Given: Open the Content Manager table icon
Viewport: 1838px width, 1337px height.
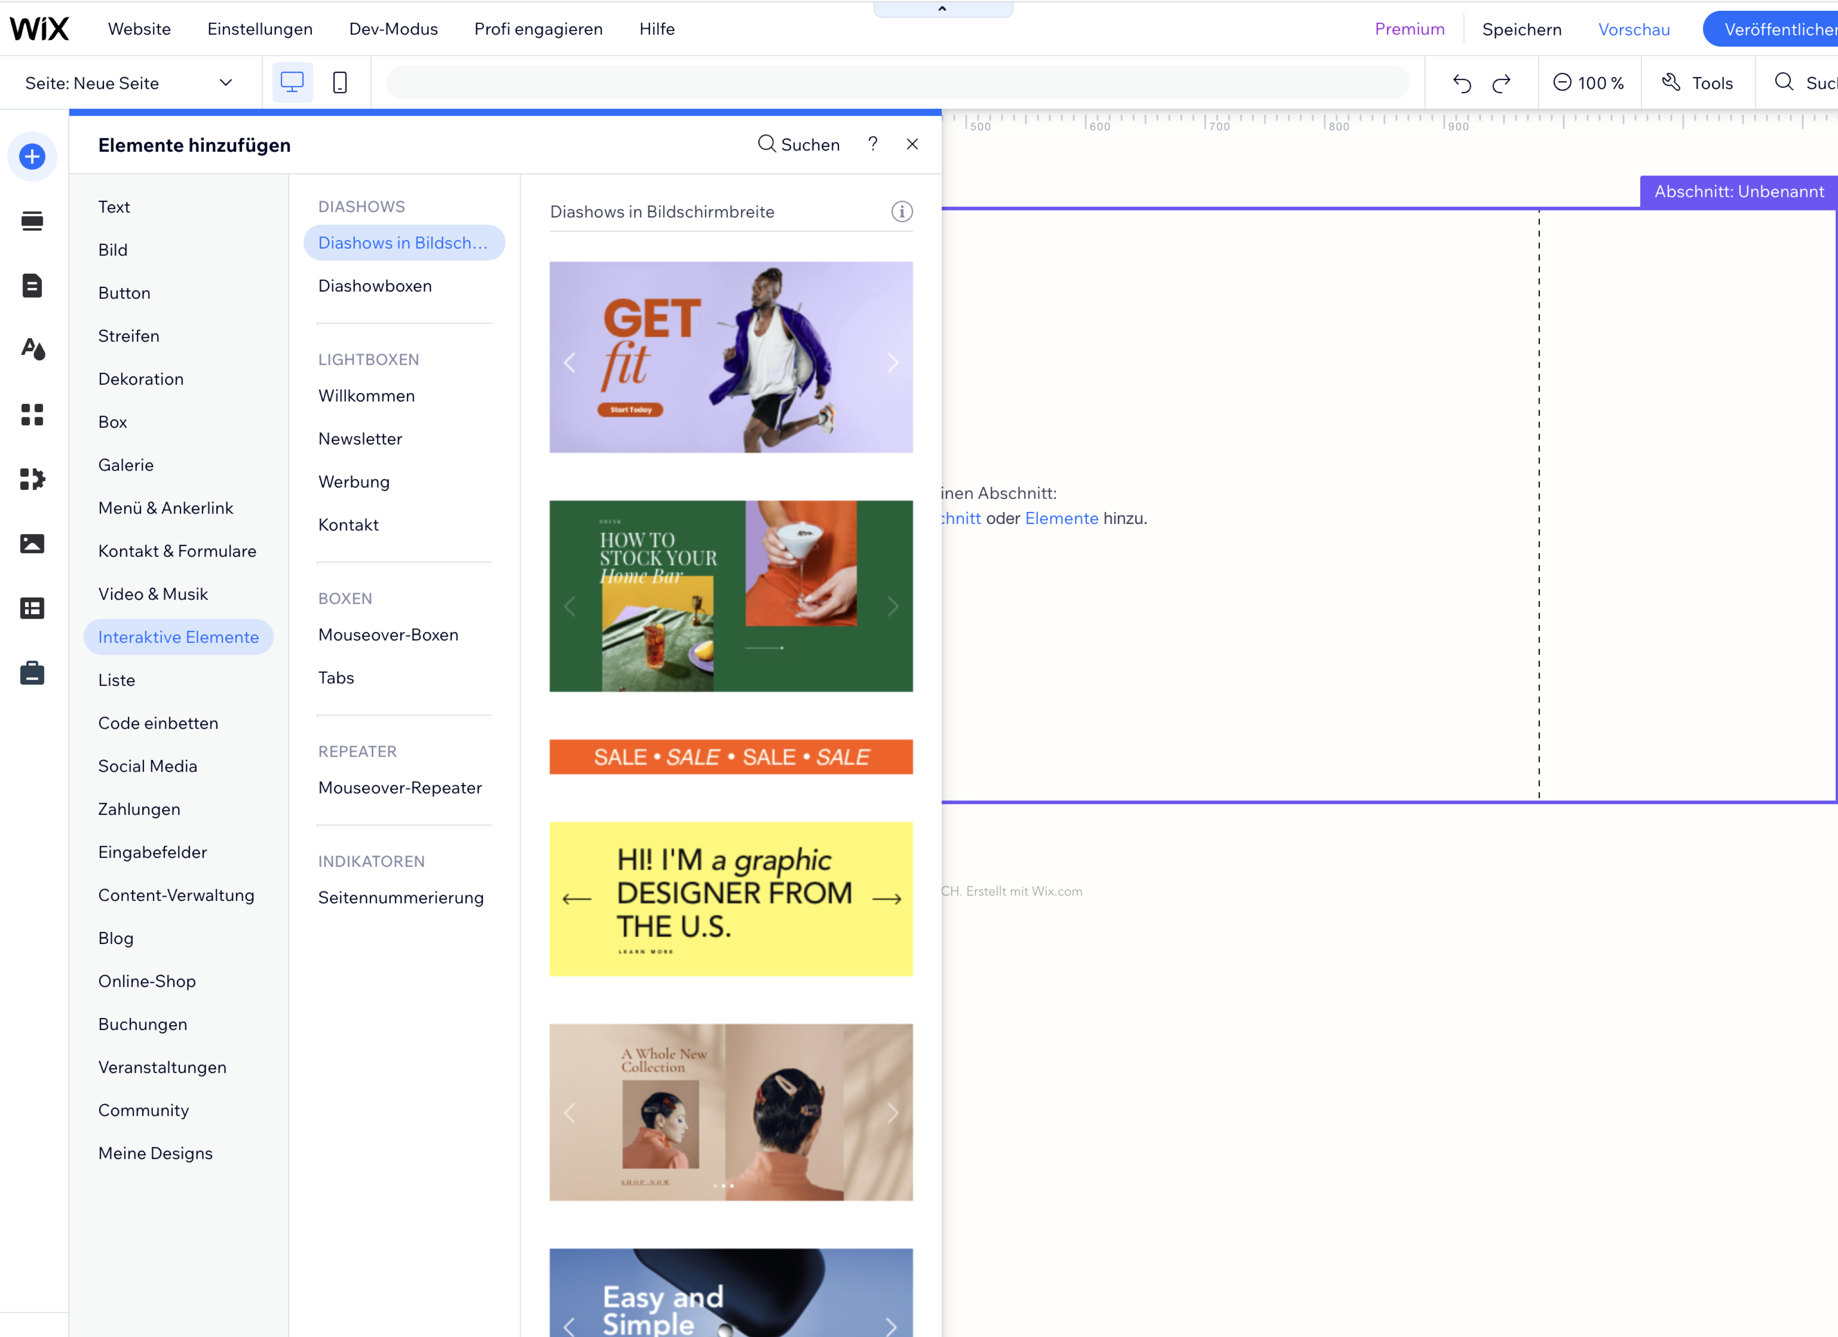Looking at the screenshot, I should click(x=32, y=608).
